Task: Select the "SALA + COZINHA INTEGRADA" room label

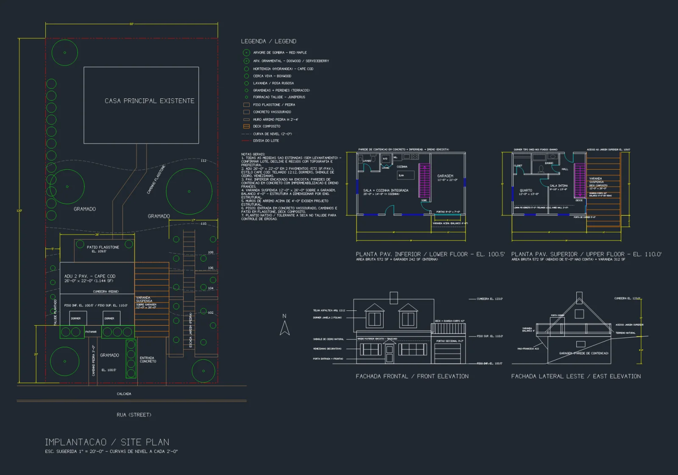Action: coord(386,190)
